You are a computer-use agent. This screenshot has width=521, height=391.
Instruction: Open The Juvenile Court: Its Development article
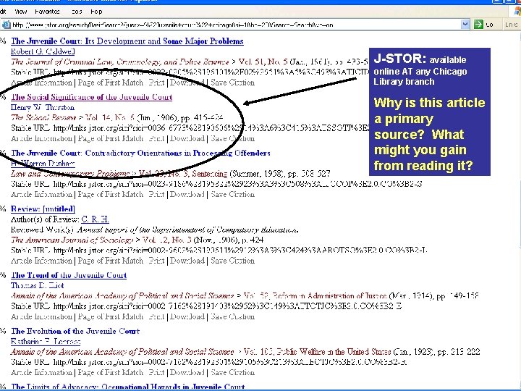(127, 41)
